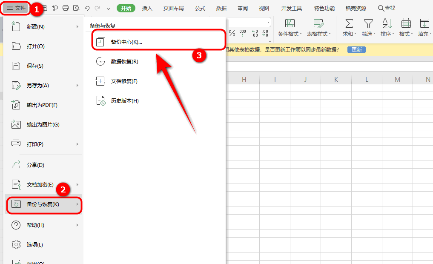Screen dimensions: 433x264
Task: Click the Redo icon
Action: tap(97, 7)
